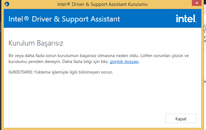Click the installer icon in title bar

7,4
